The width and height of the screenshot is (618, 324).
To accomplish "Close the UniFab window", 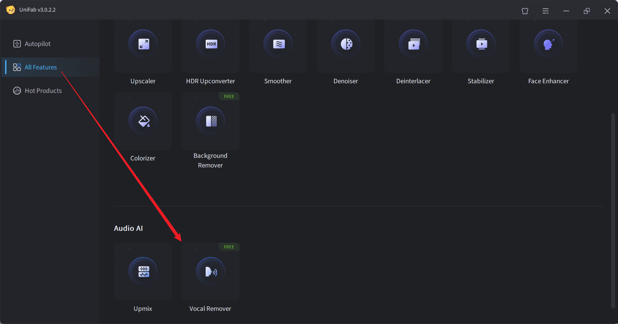I will (607, 11).
